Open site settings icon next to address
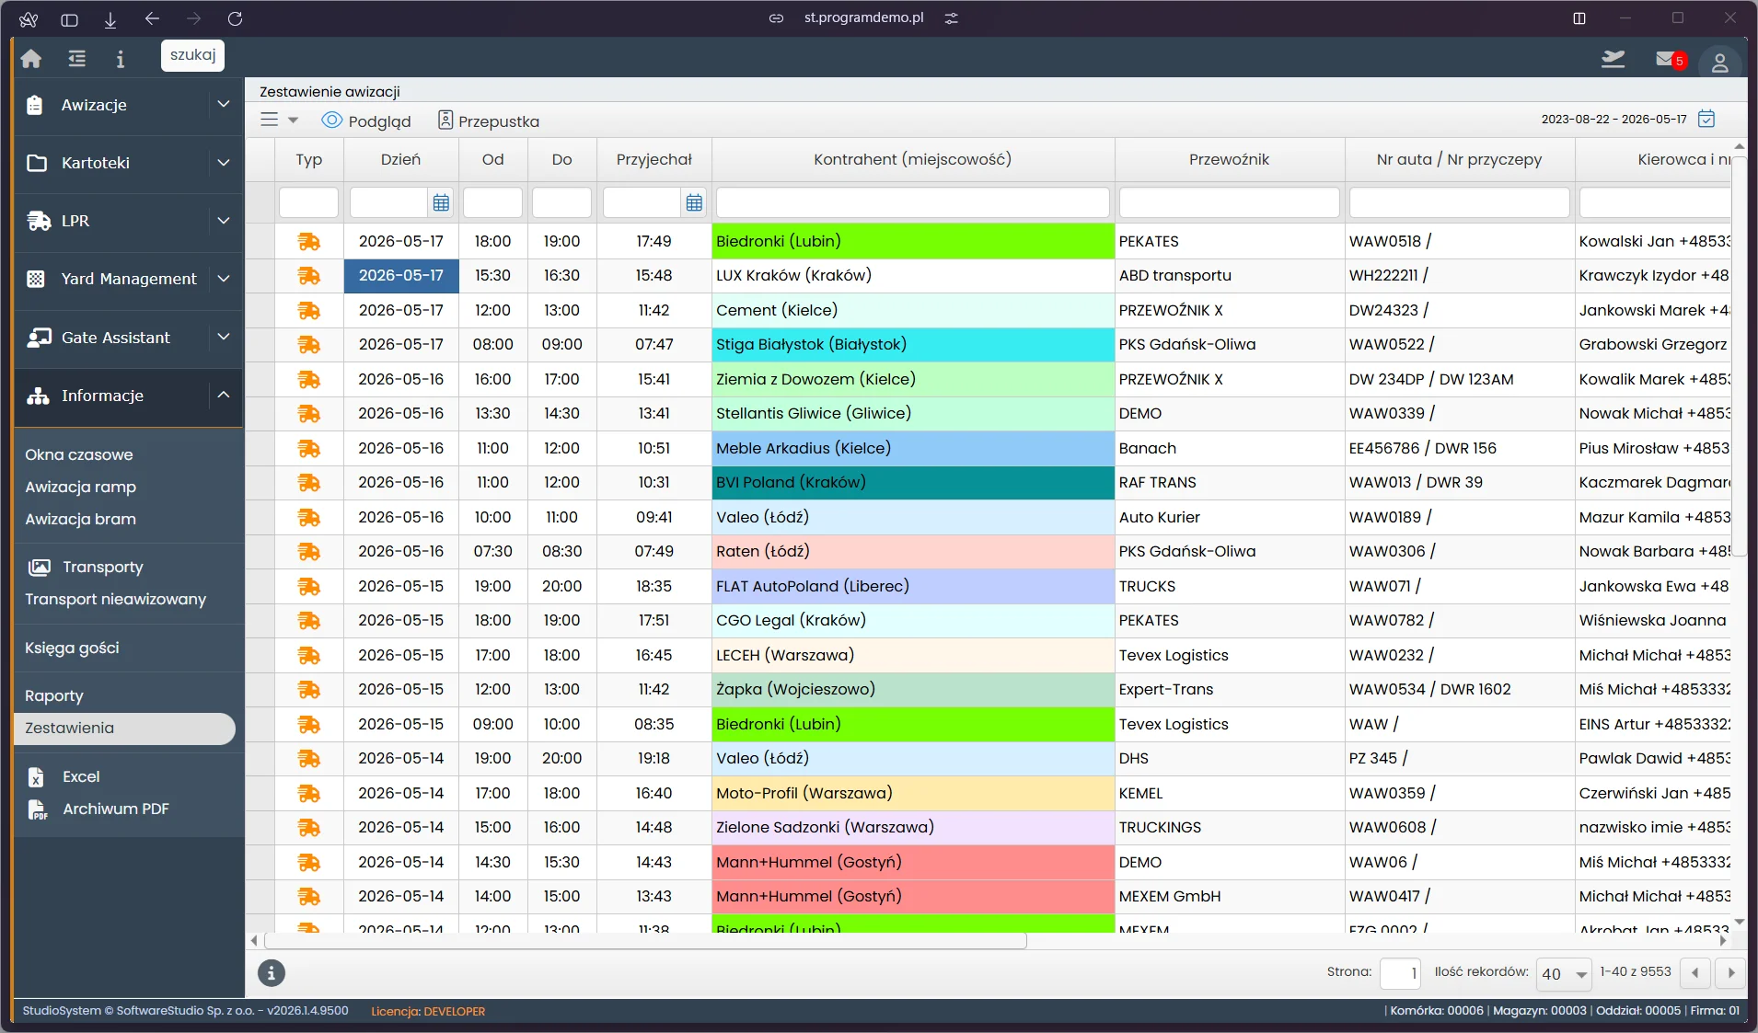 [952, 18]
